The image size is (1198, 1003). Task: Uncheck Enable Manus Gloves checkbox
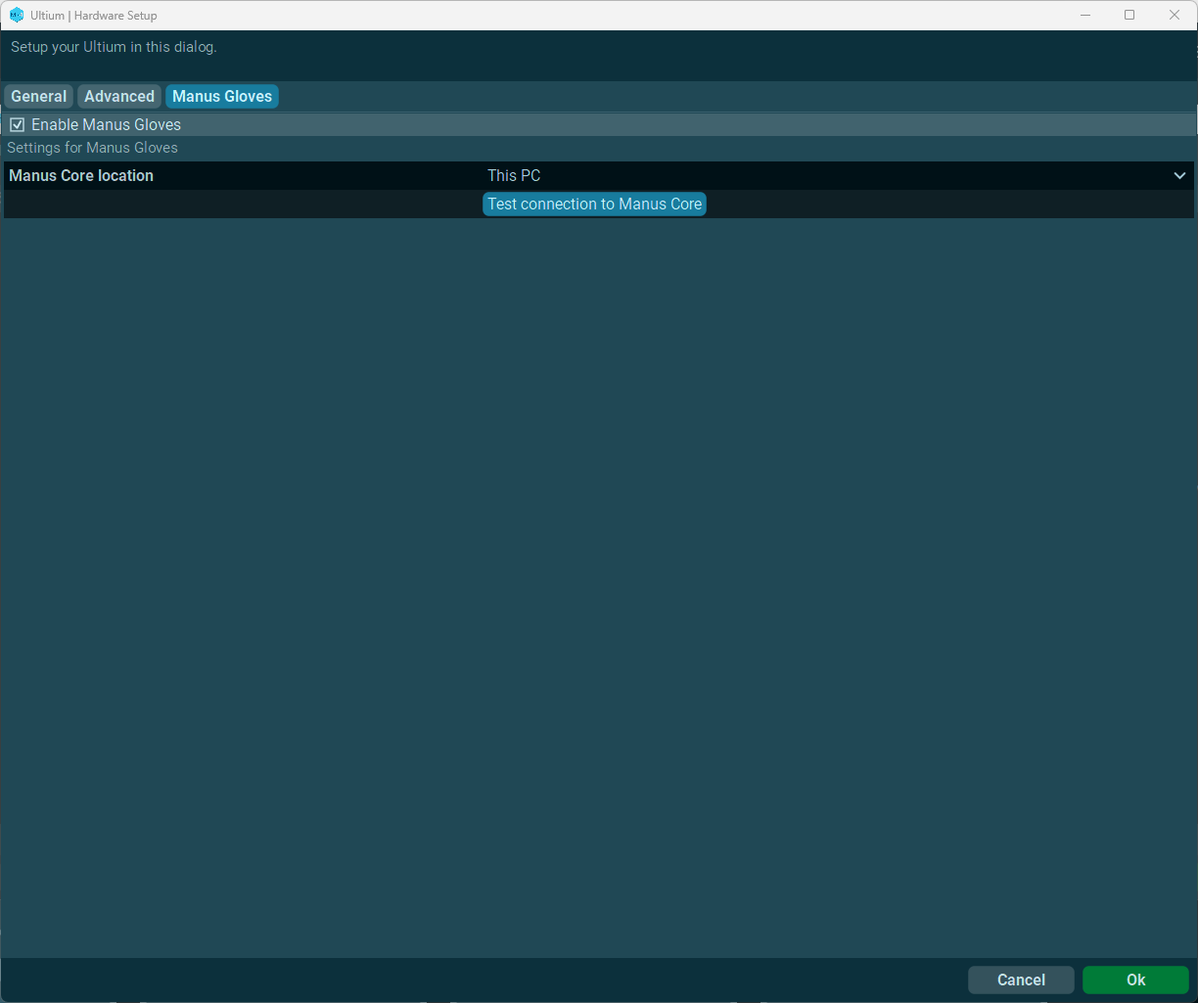click(17, 125)
